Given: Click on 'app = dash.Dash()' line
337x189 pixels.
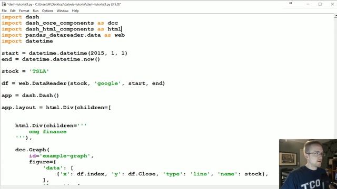Looking at the screenshot, I should click(30, 96).
